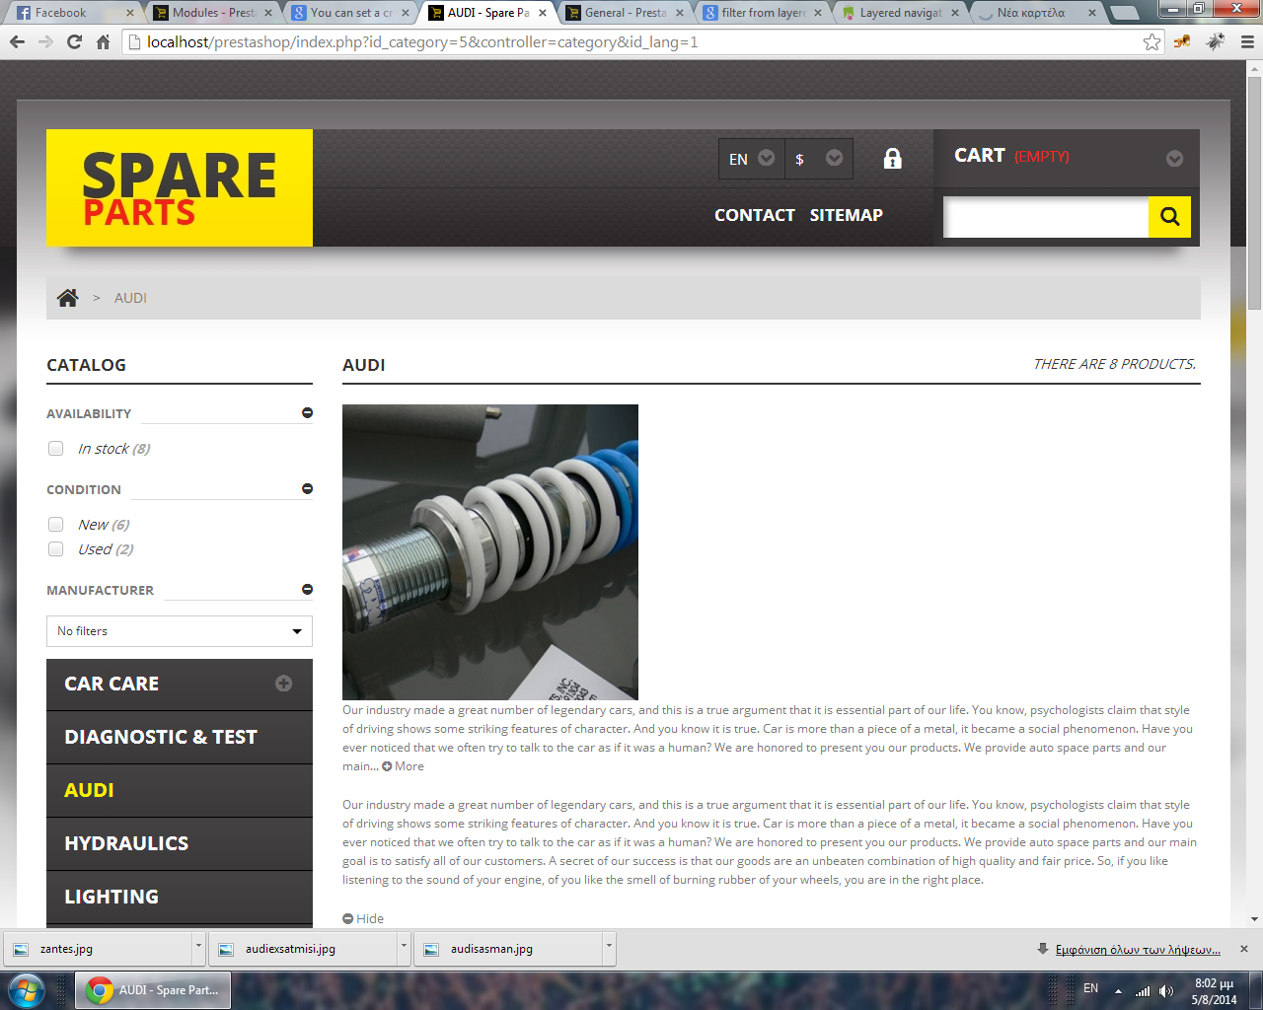Open the manufacturer 'No filters' dropdown

coord(180,631)
